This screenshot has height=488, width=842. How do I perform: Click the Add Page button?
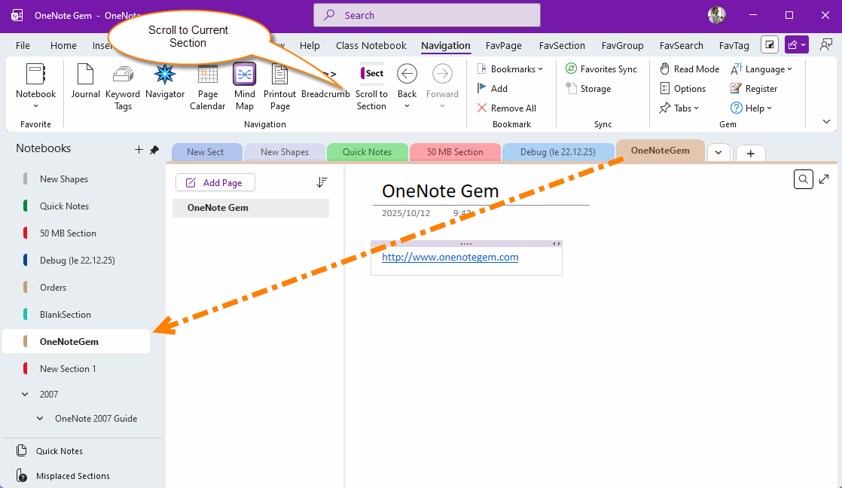tap(215, 182)
